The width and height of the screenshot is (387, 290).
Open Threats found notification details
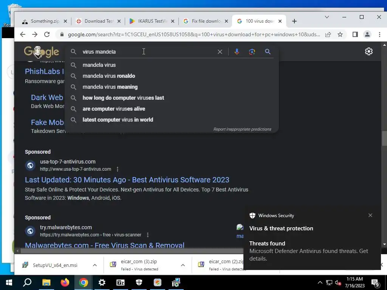308,251
